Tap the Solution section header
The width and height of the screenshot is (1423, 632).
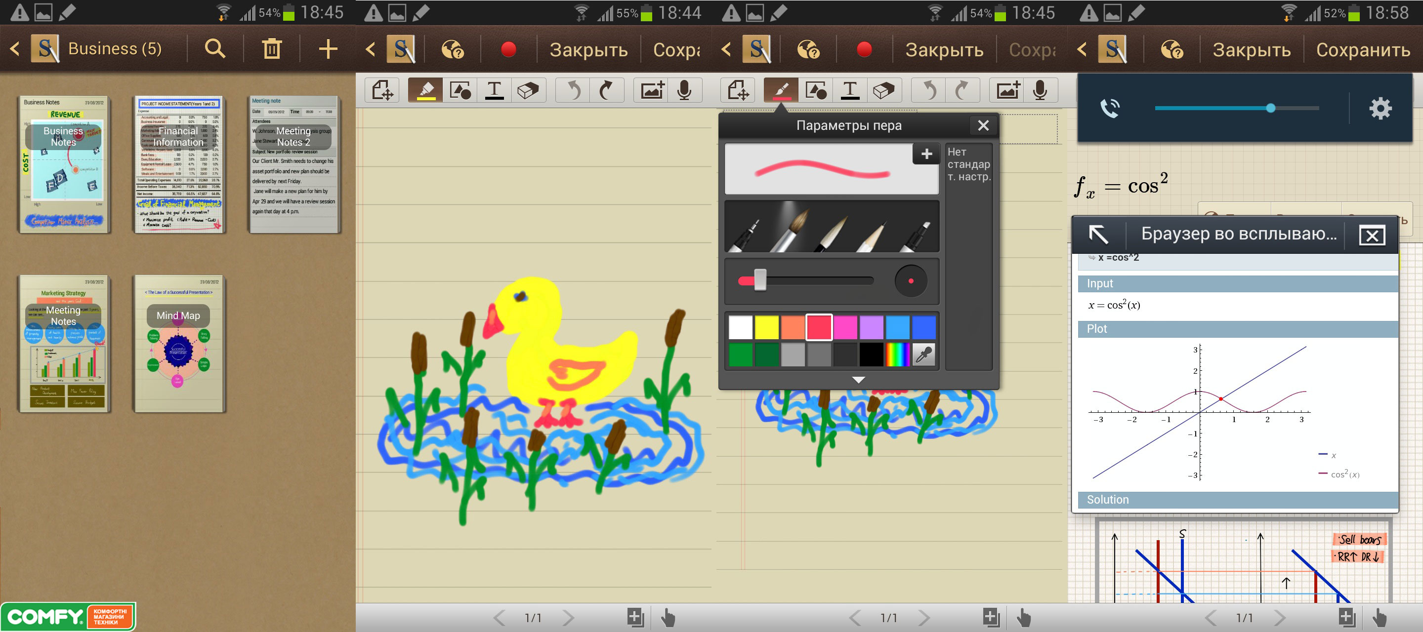click(1237, 500)
